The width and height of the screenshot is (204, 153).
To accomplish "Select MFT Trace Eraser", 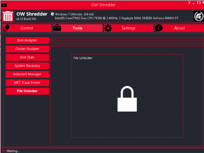I will point(27,83).
